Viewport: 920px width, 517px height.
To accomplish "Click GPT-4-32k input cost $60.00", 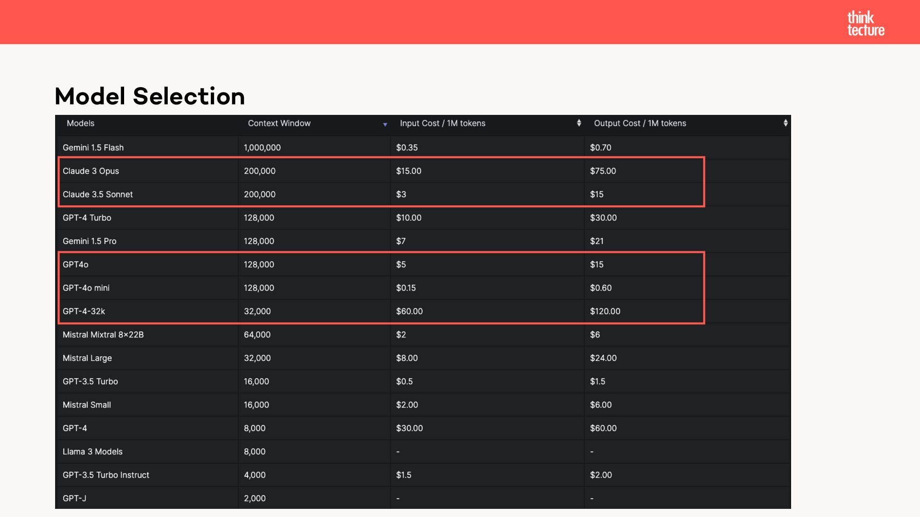I will (409, 311).
